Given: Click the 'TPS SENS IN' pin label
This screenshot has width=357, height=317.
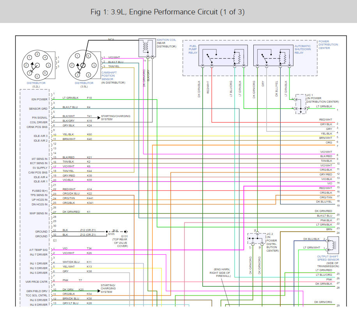Looking at the screenshot, I should (x=39, y=195).
